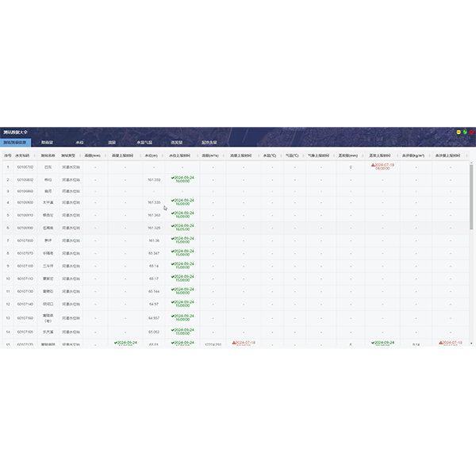Click water level value 65.144
Viewport: 476px width, 476px height.
(154, 292)
